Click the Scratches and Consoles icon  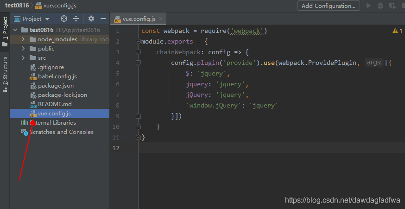[x=25, y=132]
